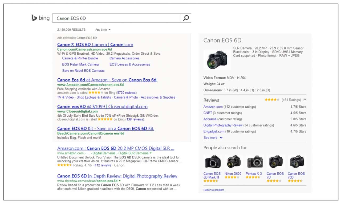Open the TV & Video sublink
The width and height of the screenshot is (341, 203).
[x=65, y=98]
